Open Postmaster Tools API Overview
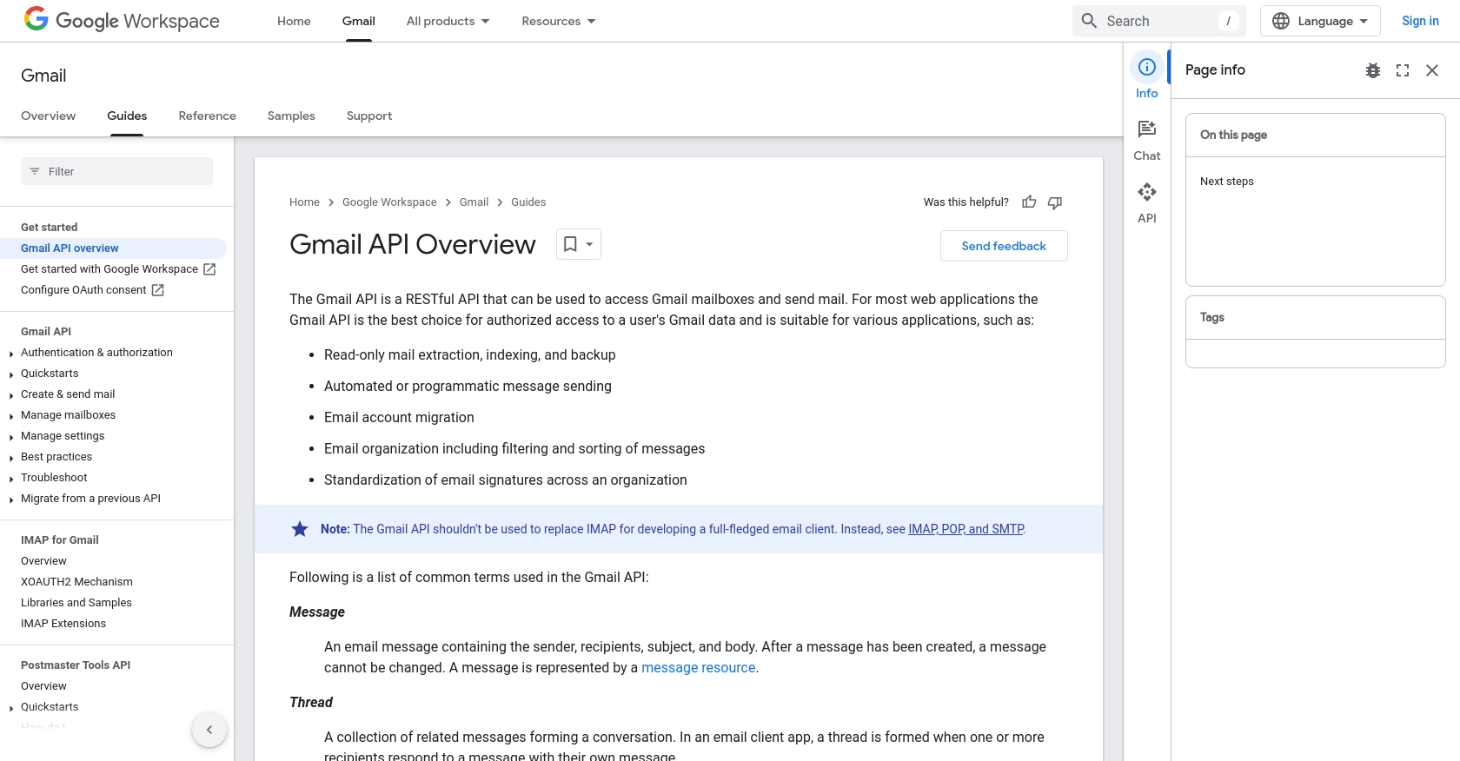Image resolution: width=1460 pixels, height=761 pixels. click(43, 686)
